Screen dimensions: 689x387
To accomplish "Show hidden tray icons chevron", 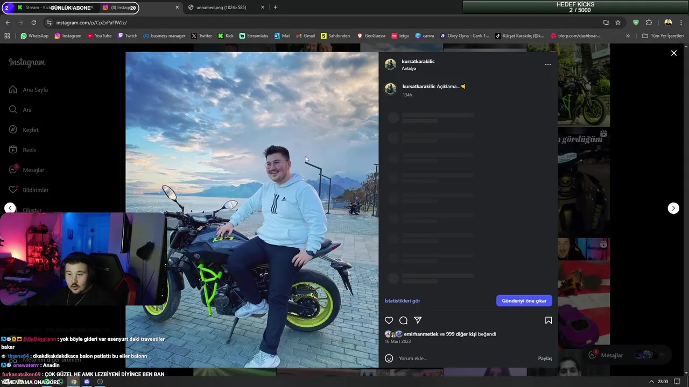I will tap(651, 382).
